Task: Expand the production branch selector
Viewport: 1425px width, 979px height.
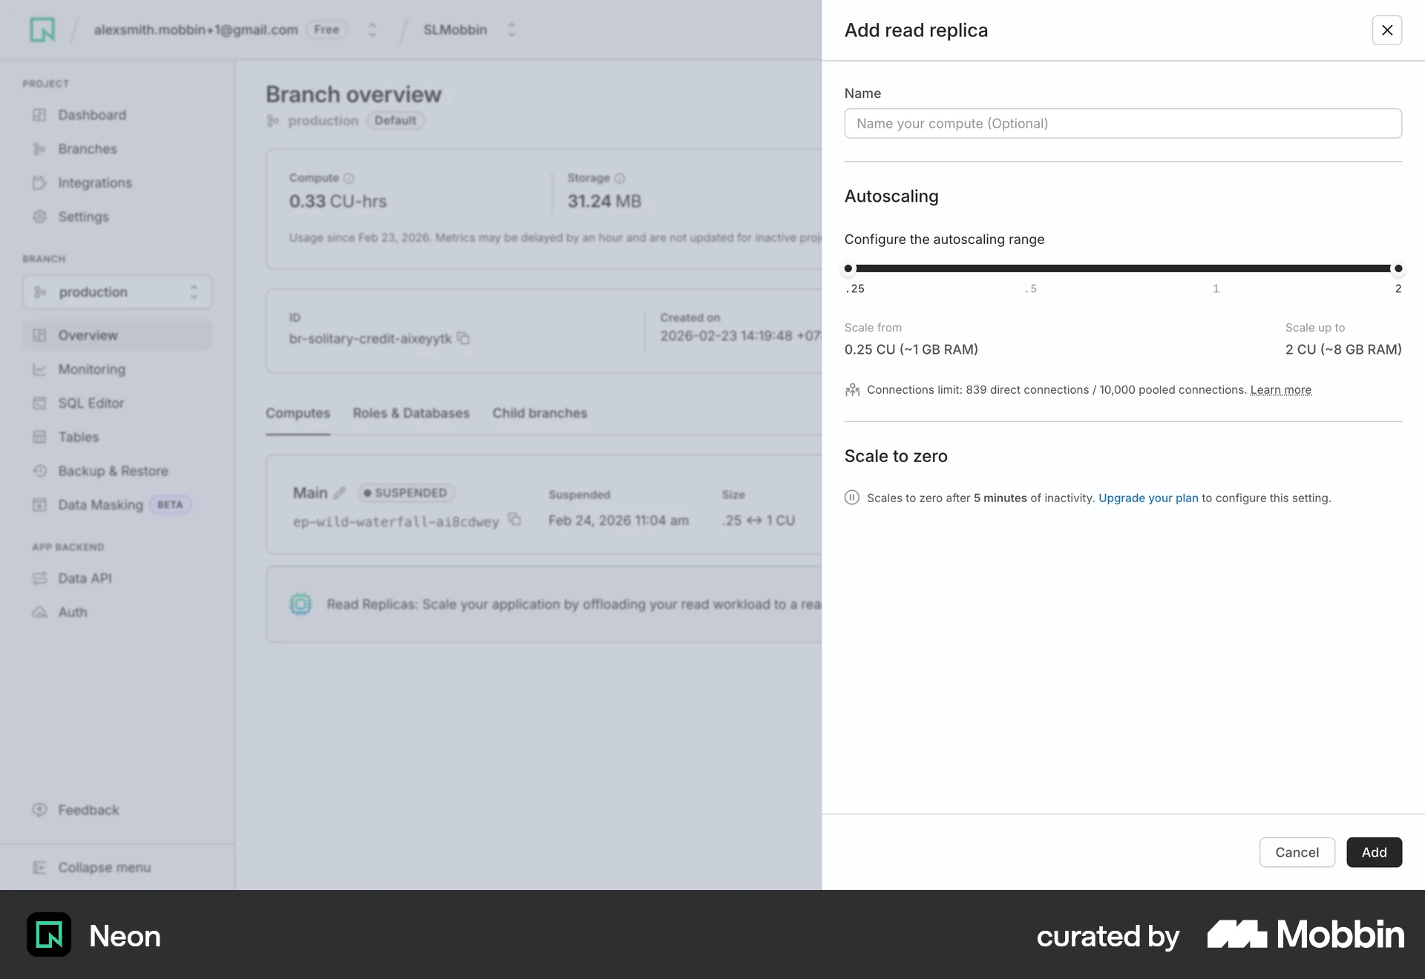Action: tap(117, 292)
